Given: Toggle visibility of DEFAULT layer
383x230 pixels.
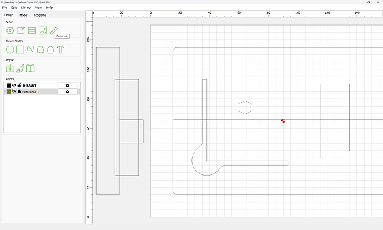Looking at the screenshot, I should point(14,86).
